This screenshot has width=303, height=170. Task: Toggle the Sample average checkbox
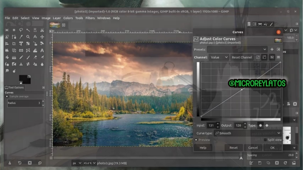click(7, 96)
